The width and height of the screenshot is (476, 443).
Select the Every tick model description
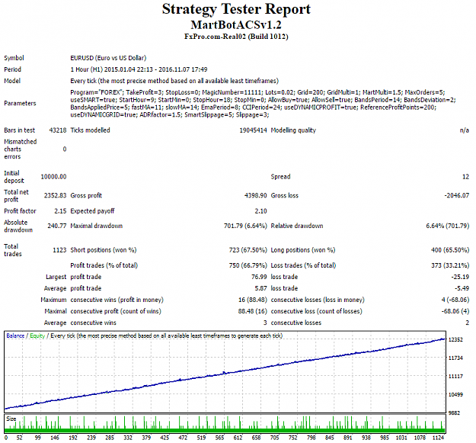tap(174, 81)
